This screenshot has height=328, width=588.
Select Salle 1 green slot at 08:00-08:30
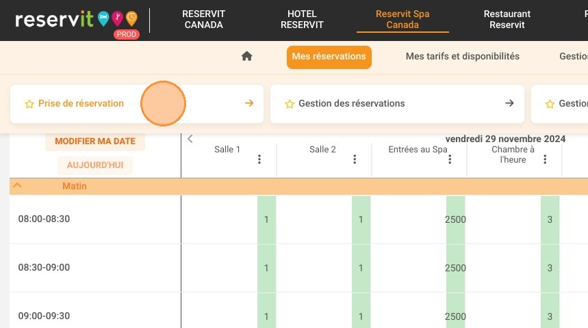[x=266, y=219]
